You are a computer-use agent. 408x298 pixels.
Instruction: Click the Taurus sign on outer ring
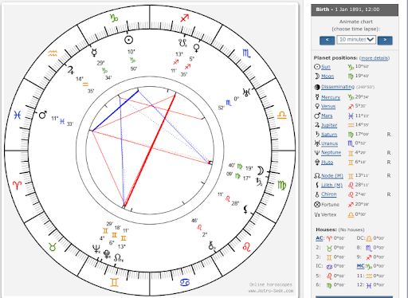point(53,247)
